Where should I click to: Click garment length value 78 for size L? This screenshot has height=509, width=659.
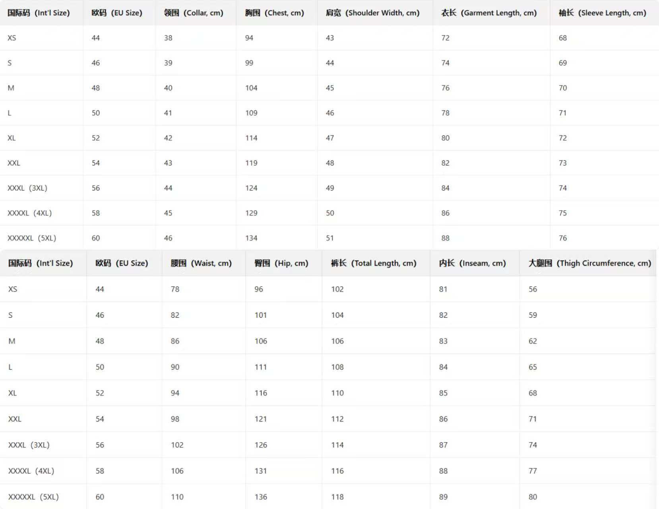pos(445,113)
